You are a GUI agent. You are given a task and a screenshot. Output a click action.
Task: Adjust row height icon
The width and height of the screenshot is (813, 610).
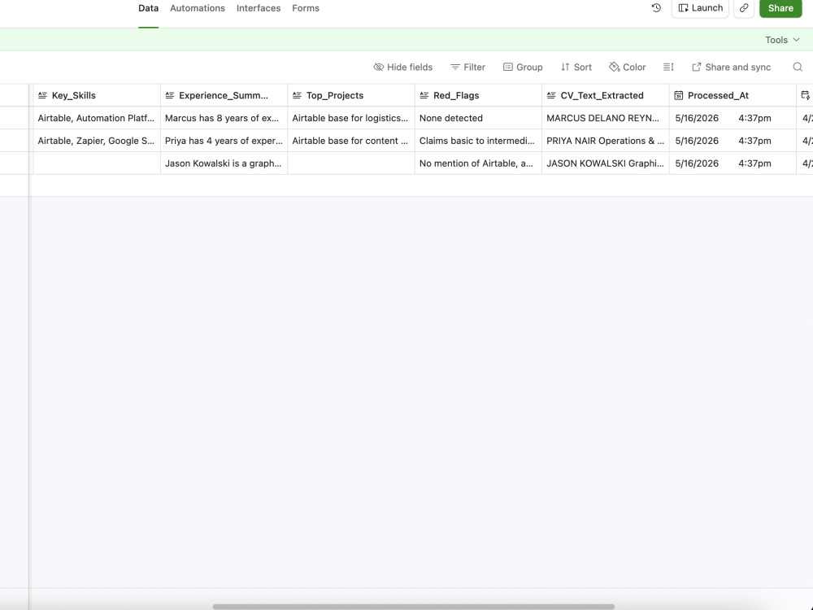click(x=668, y=67)
